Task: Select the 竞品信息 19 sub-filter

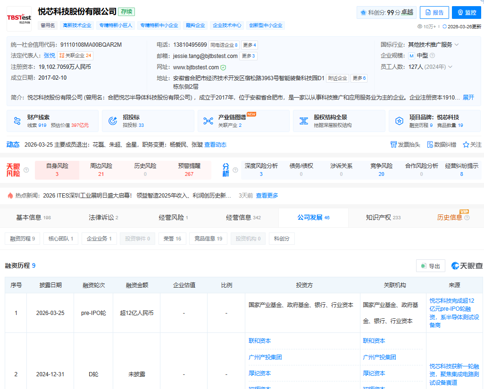Action: pyautogui.click(x=208, y=239)
